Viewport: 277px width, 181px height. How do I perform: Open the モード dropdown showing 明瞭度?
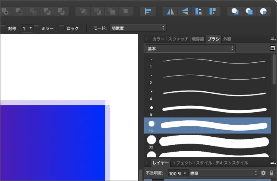click(x=137, y=28)
